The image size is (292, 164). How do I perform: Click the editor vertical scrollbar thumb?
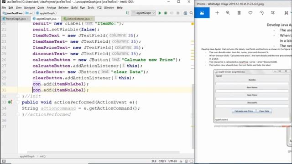193,116
